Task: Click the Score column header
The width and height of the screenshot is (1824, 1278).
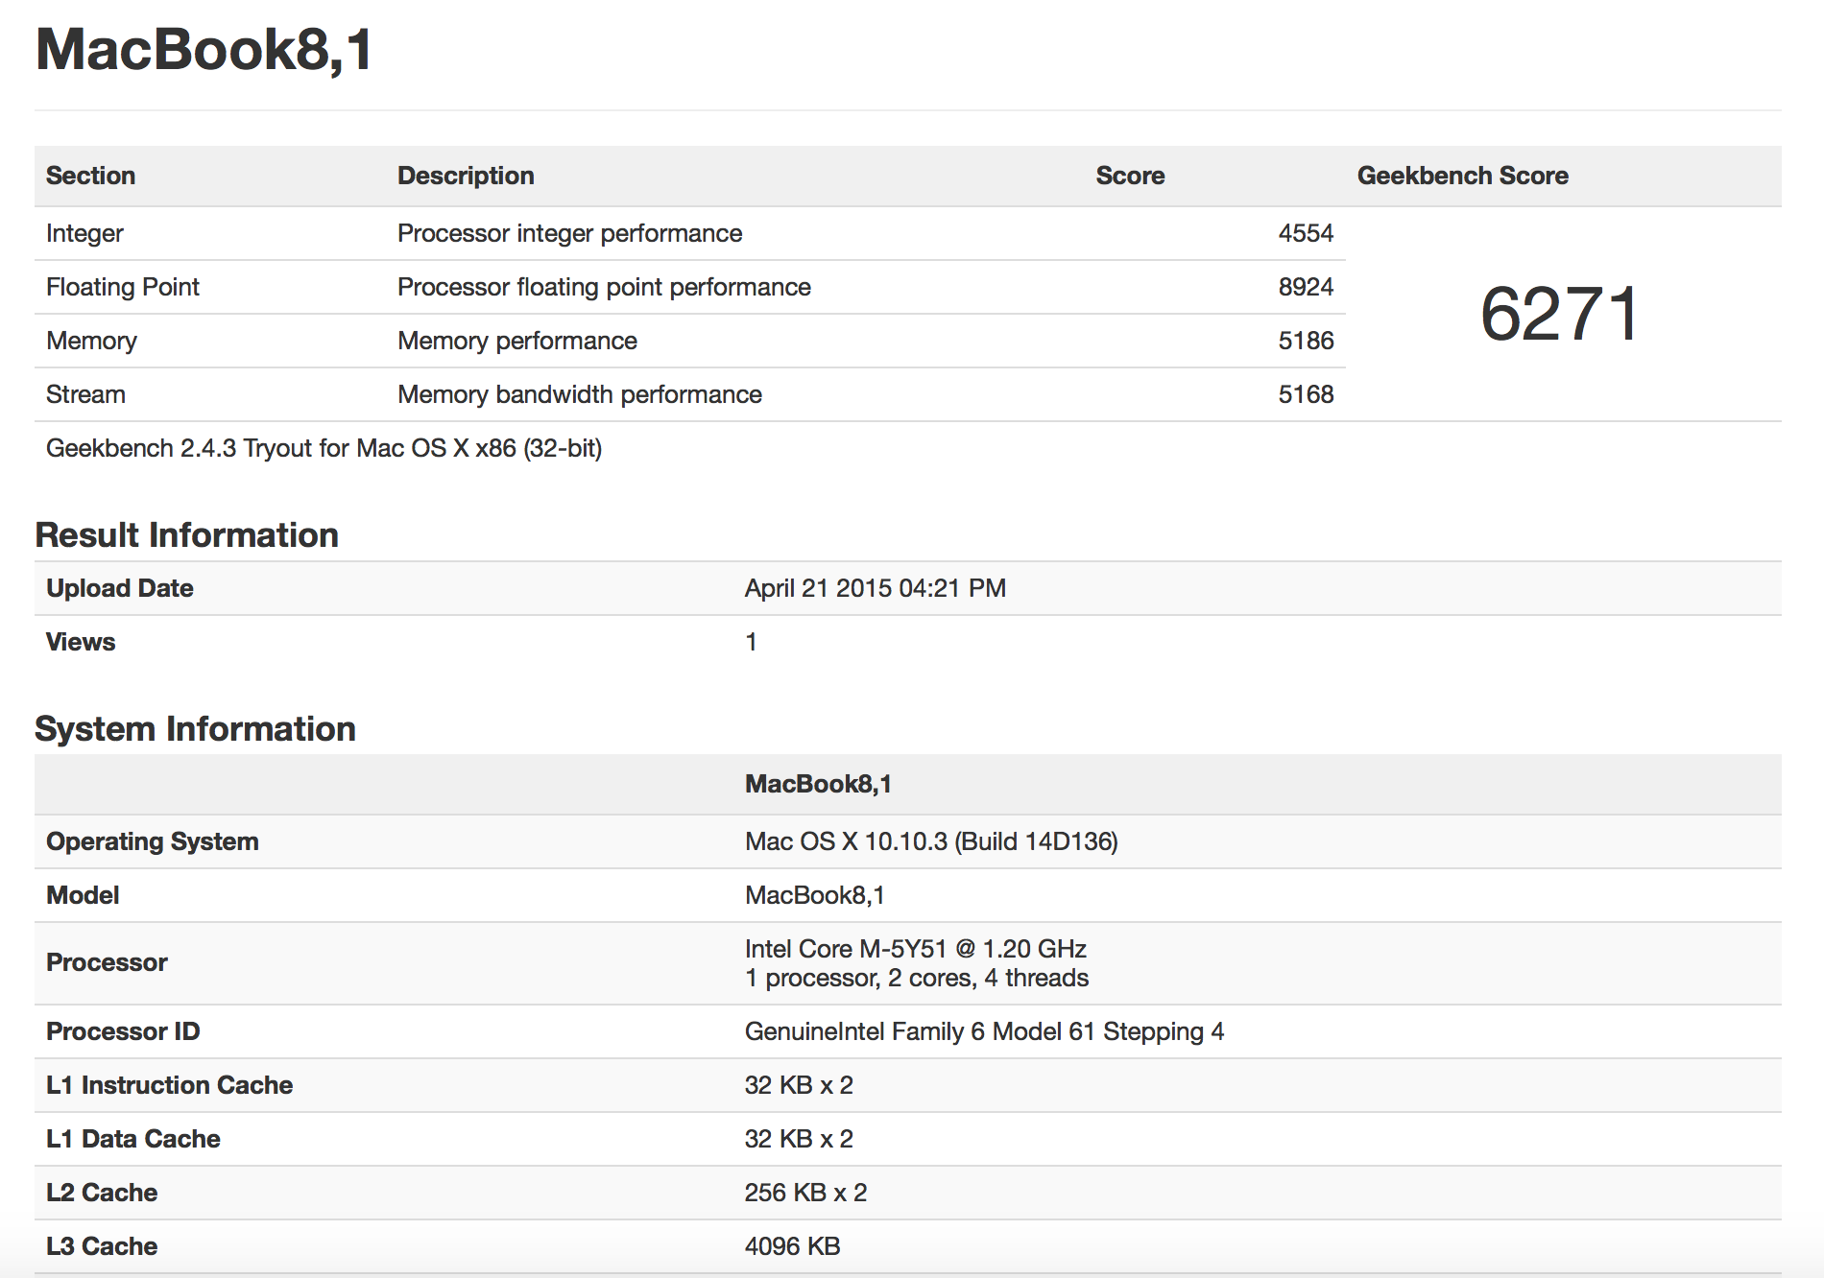Action: point(1130,176)
